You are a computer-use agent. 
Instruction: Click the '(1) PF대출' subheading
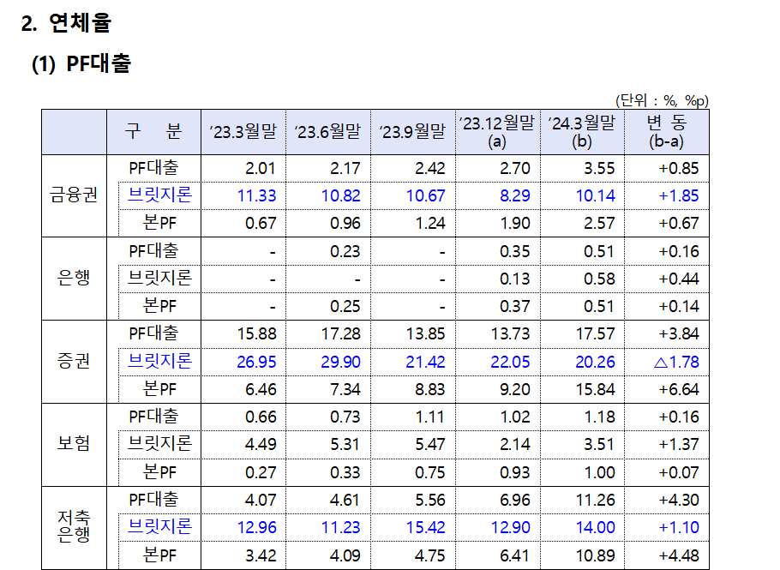[81, 64]
